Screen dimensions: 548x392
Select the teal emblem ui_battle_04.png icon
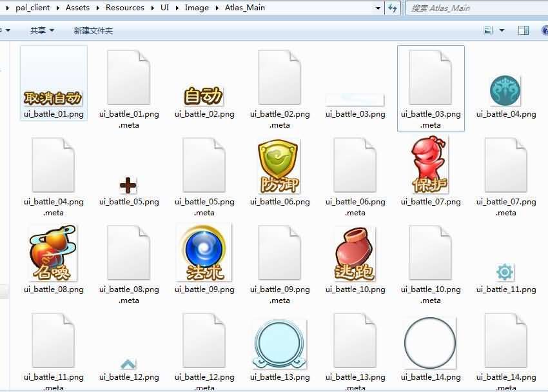click(505, 90)
